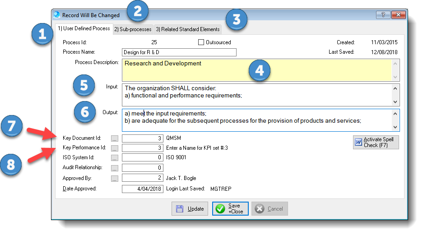Open lookup for Key Performance Id
Image resolution: width=423 pixels, height=235 pixels.
click(x=115, y=148)
